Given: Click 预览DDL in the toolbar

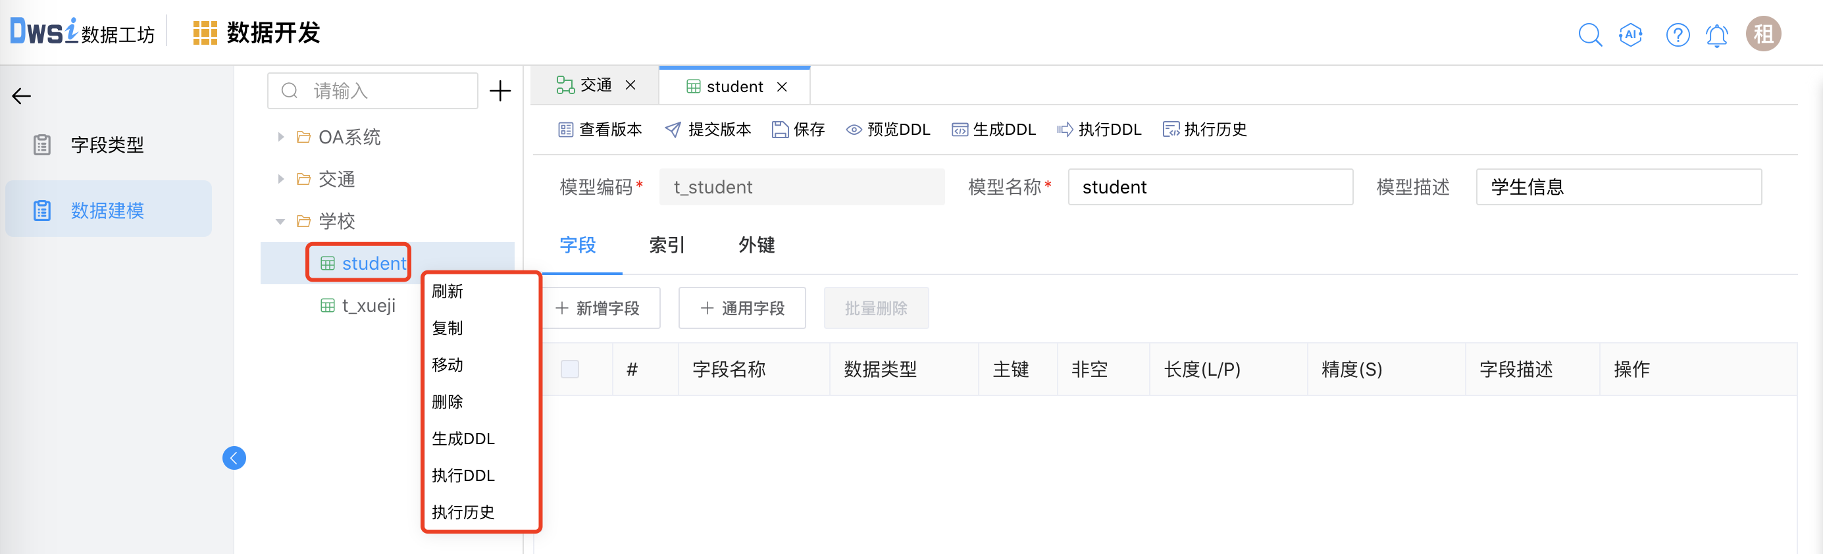Looking at the screenshot, I should pos(888,130).
